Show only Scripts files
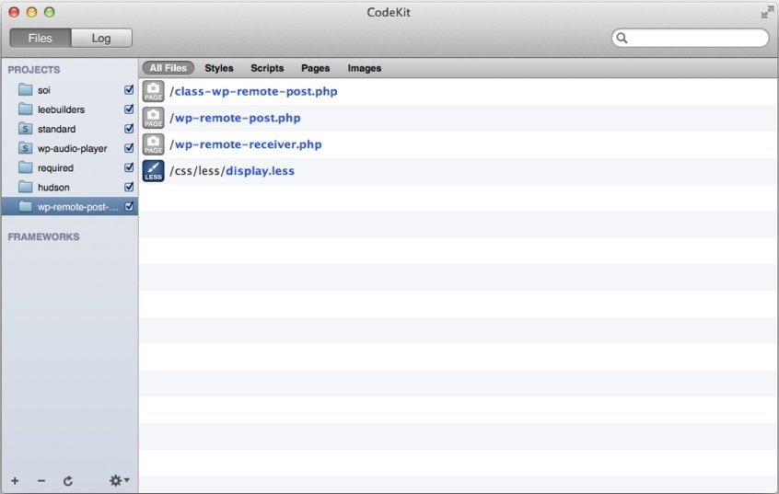779x494 pixels. [267, 68]
